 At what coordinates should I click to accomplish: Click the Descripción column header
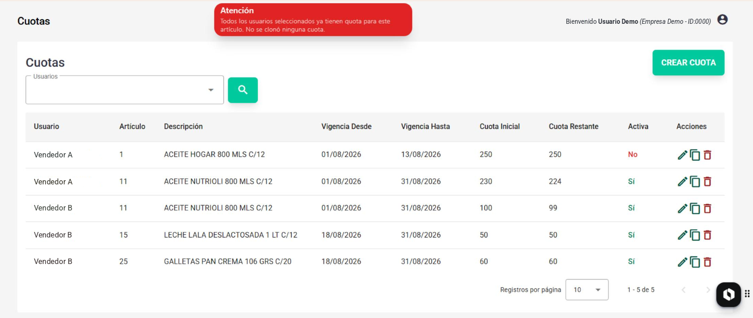[x=183, y=126]
